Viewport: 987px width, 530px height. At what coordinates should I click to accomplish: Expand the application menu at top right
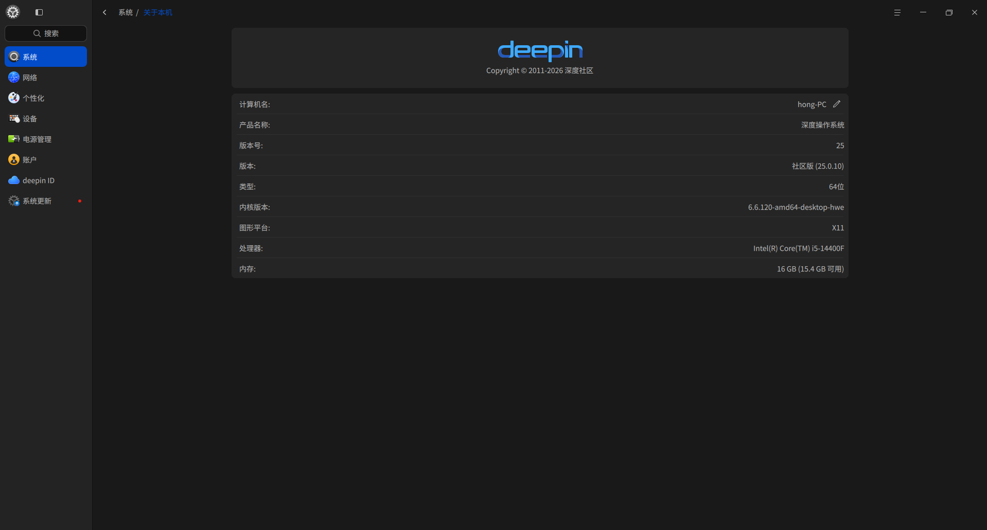point(897,12)
